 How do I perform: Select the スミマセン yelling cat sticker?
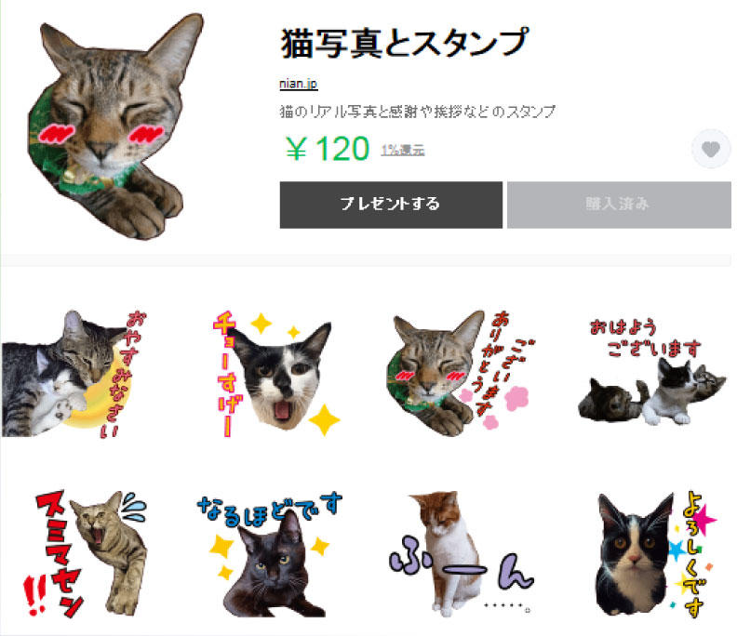86,554
